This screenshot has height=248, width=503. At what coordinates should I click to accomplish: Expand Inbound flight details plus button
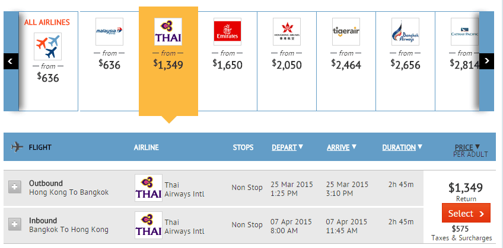tap(14, 224)
